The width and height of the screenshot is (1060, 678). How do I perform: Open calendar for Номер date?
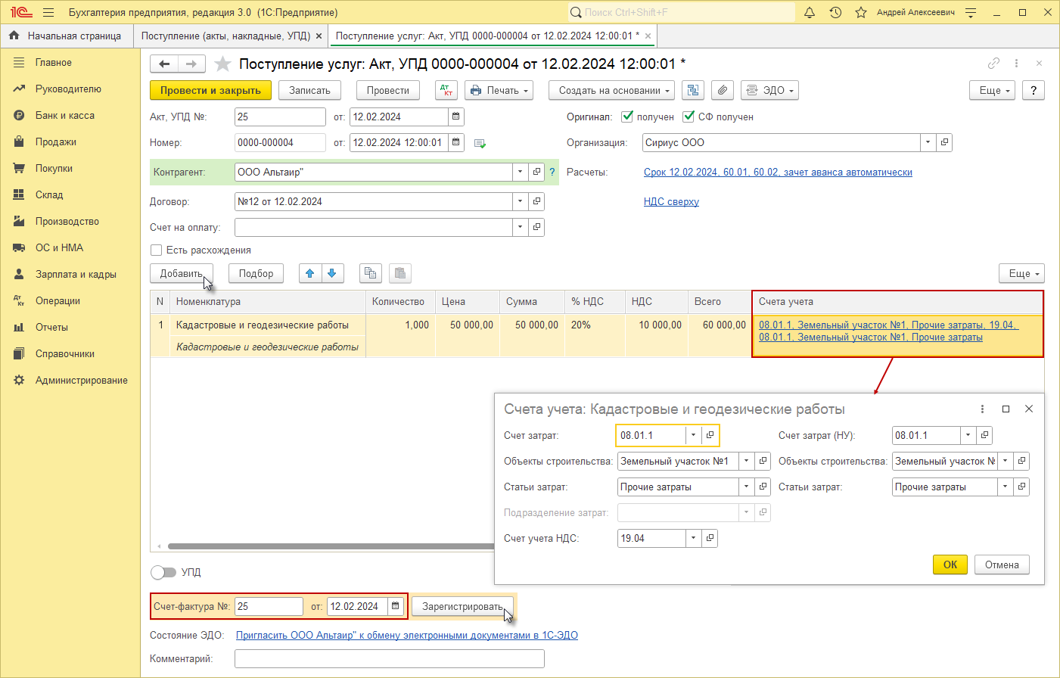click(456, 142)
